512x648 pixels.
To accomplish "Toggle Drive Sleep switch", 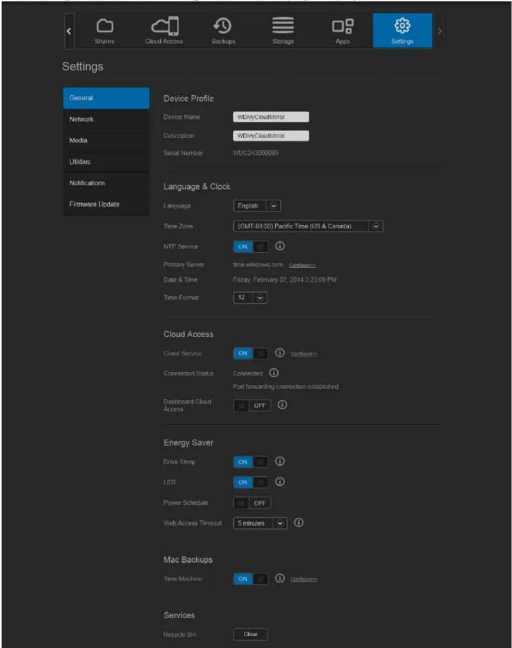I will tap(251, 462).
